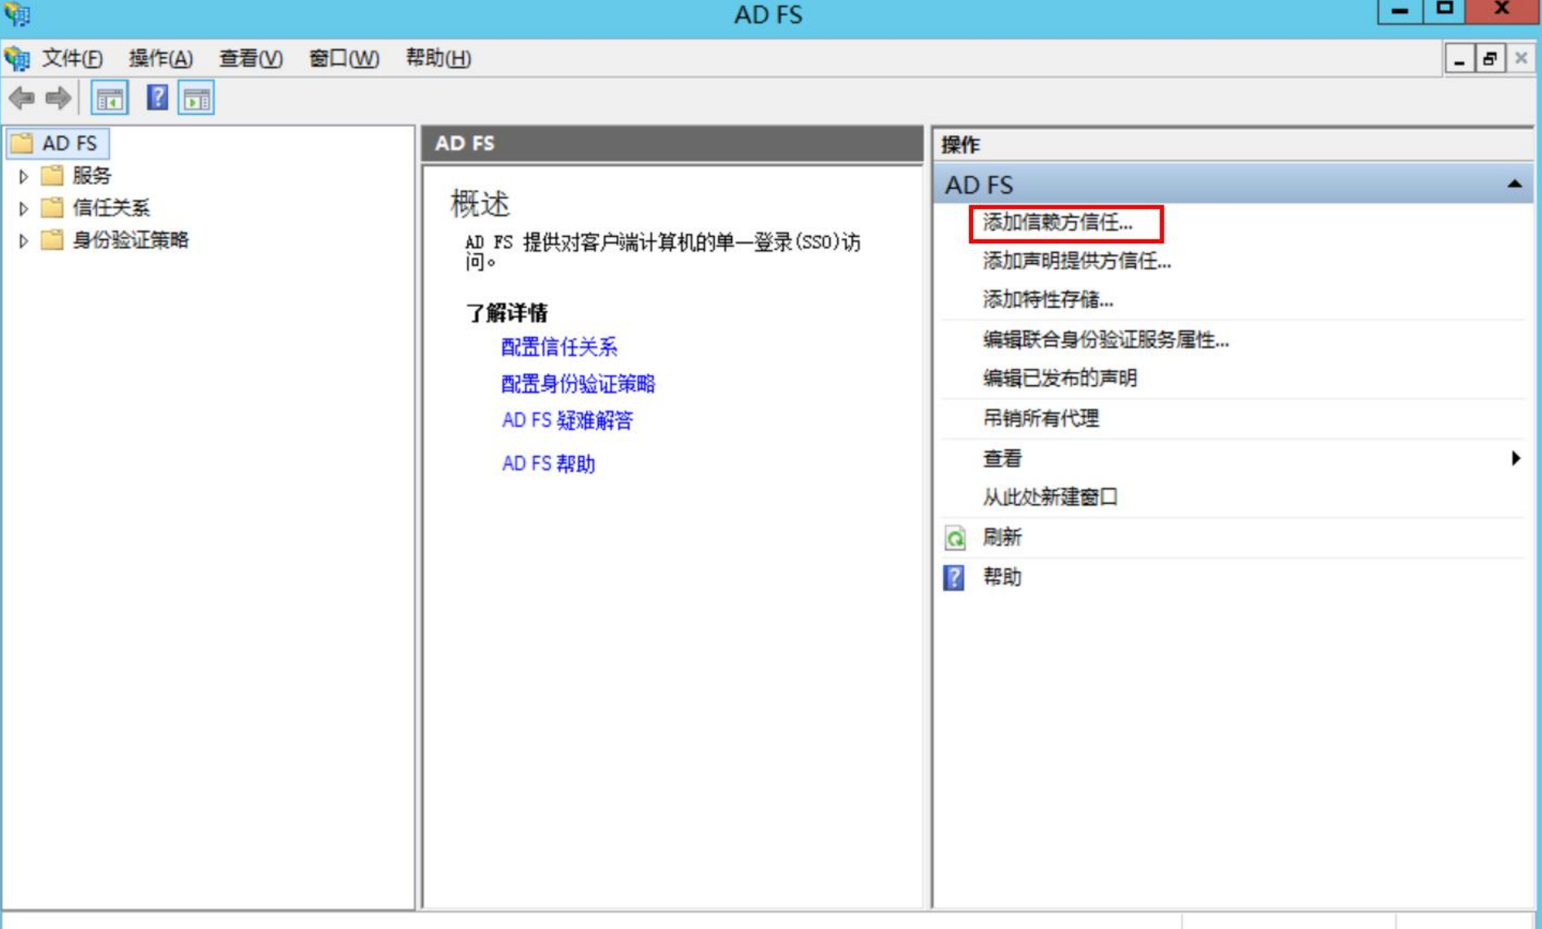Viewport: 1542px width, 929px height.
Task: Open the AD FS 帮助 link
Action: pos(549,463)
